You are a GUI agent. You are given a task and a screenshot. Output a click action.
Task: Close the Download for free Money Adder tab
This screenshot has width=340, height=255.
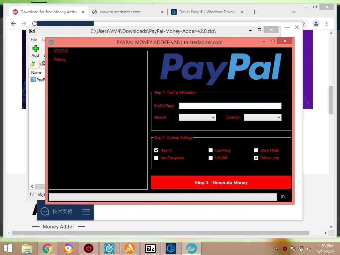(x=83, y=12)
